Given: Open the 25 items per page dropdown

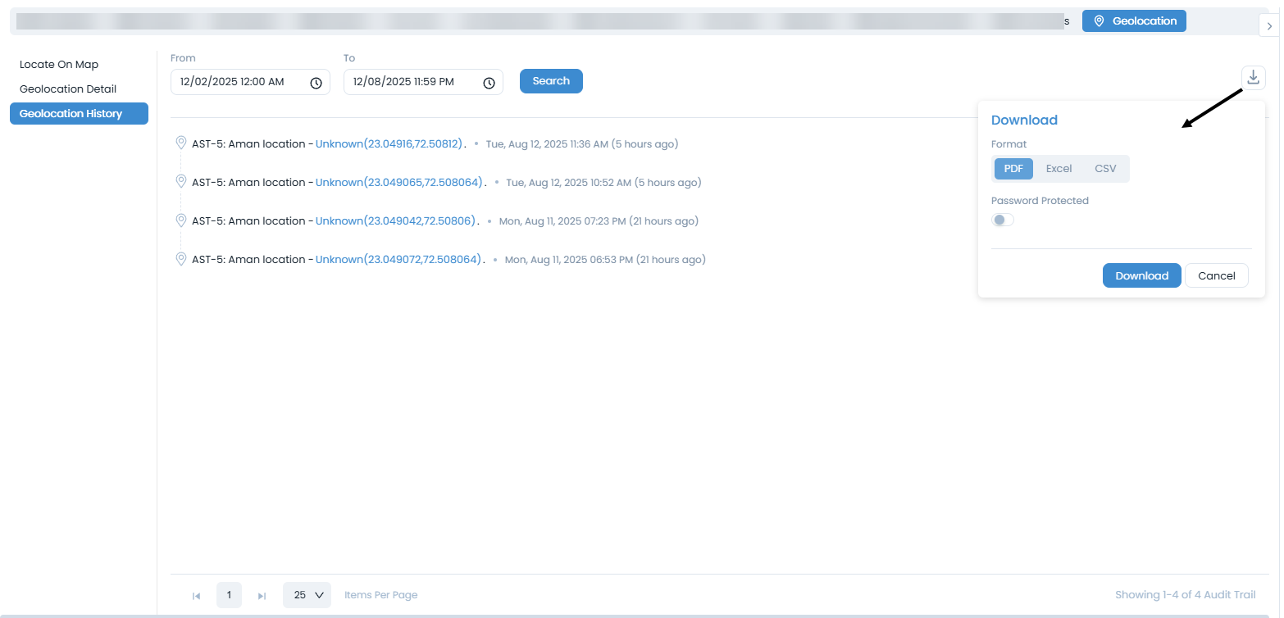Looking at the screenshot, I should tap(307, 595).
